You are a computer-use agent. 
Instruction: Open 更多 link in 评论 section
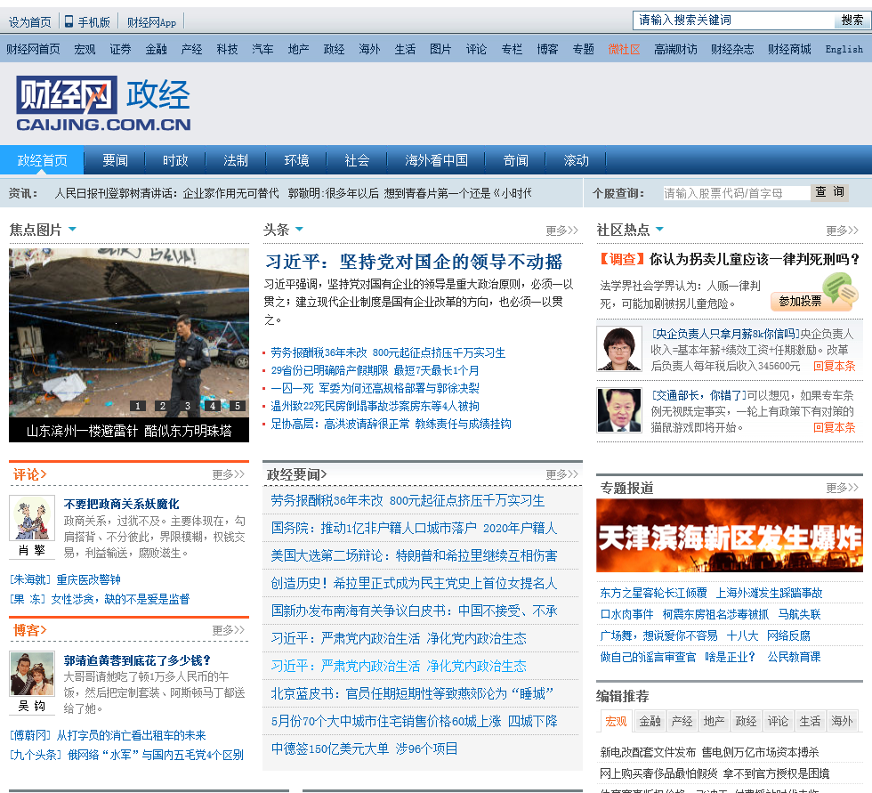pos(229,474)
